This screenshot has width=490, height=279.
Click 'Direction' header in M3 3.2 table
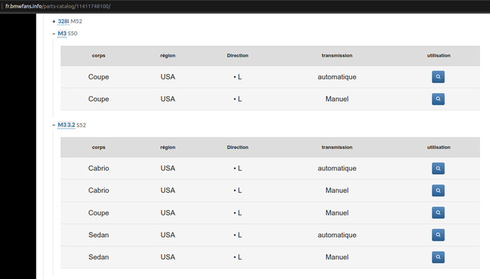[237, 148]
